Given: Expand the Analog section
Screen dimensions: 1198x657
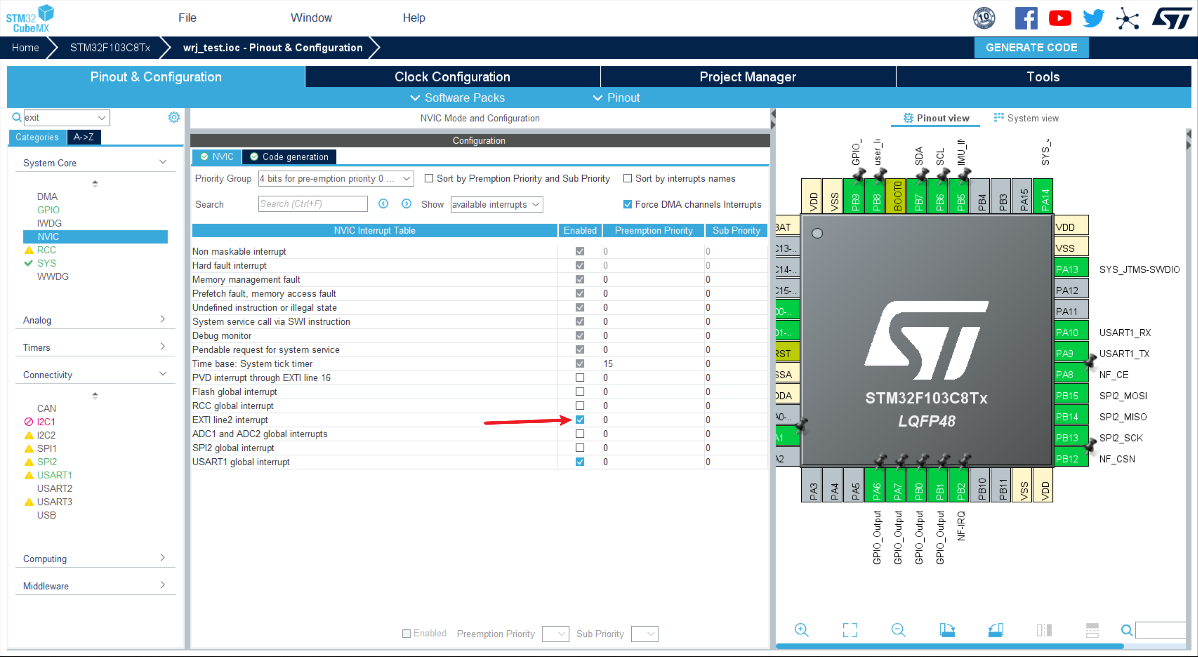Looking at the screenshot, I should (x=95, y=319).
